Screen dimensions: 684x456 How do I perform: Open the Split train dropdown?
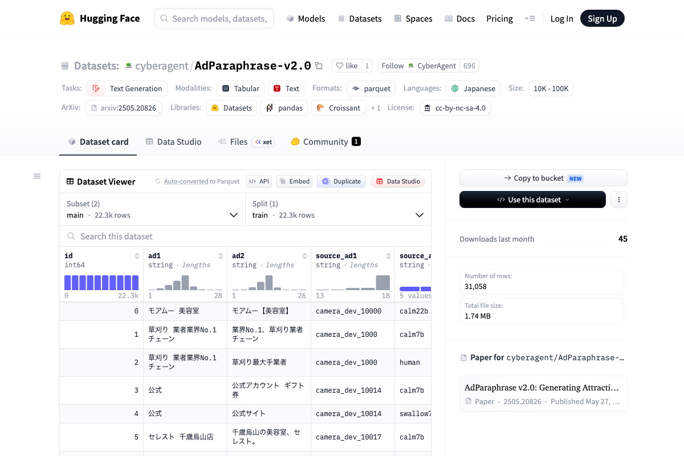click(x=338, y=209)
